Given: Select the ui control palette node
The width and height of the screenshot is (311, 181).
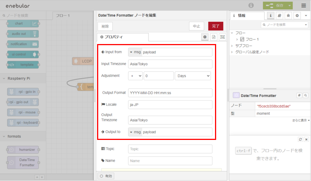Looking at the screenshot, I should click(23, 54).
